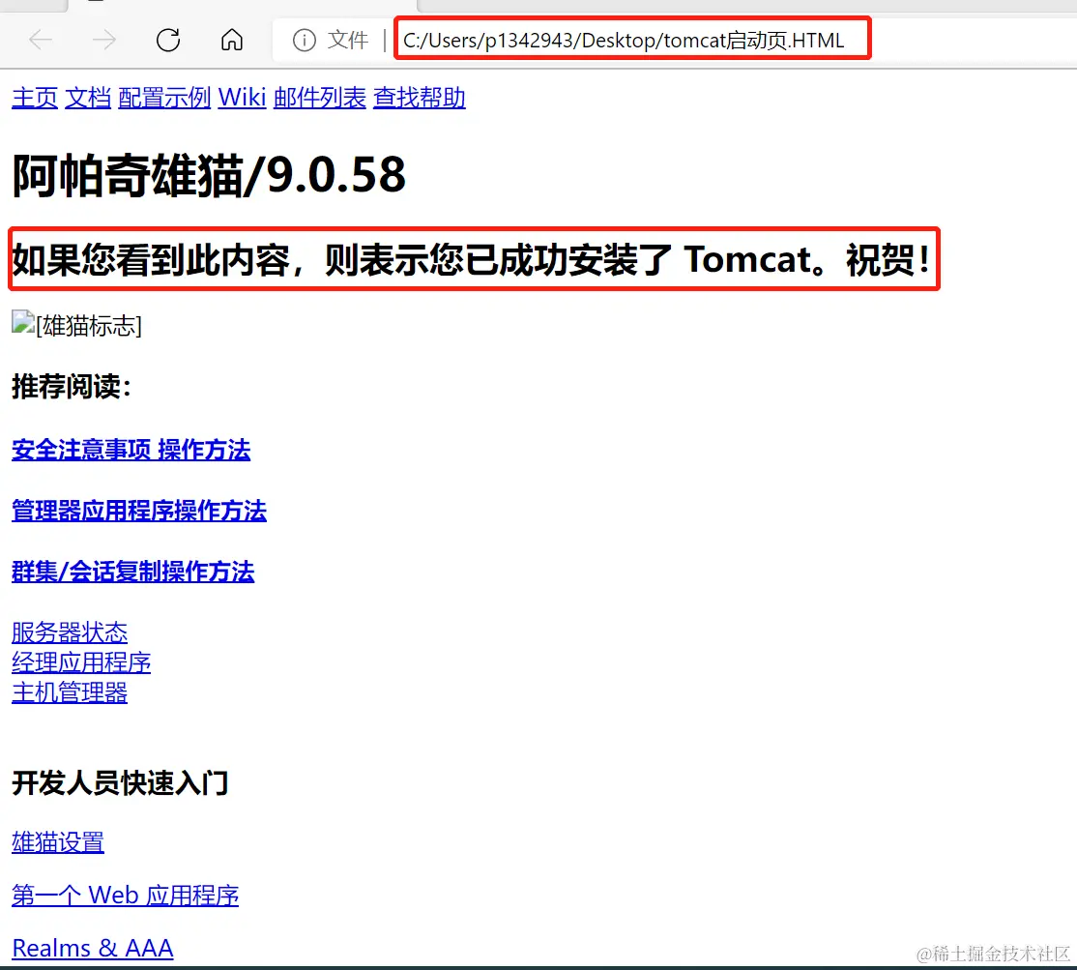Click the 阿帕奇雄猫/9.0.58 heading
This screenshot has height=970, width=1077.
(209, 174)
